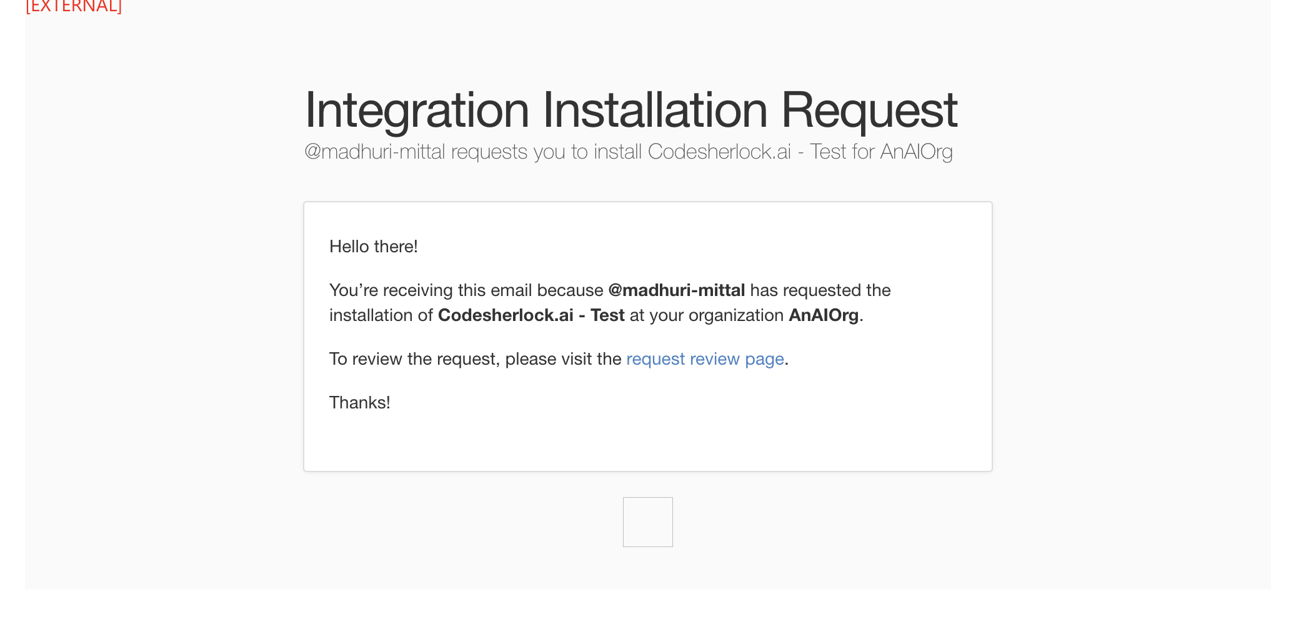1296x617 pixels.
Task: Click bold @madhuri-mittal in the email body
Action: (676, 290)
